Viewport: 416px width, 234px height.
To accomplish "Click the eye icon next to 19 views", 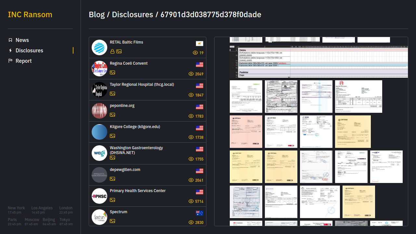I will [195, 53].
